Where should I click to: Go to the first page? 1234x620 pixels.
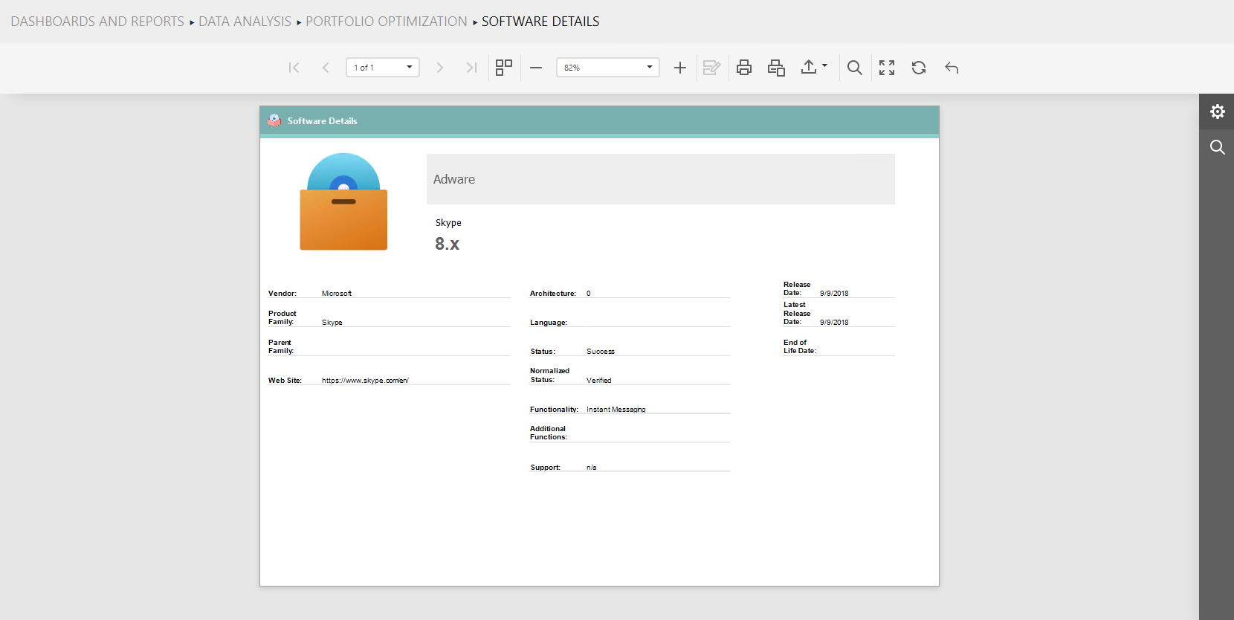[294, 68]
